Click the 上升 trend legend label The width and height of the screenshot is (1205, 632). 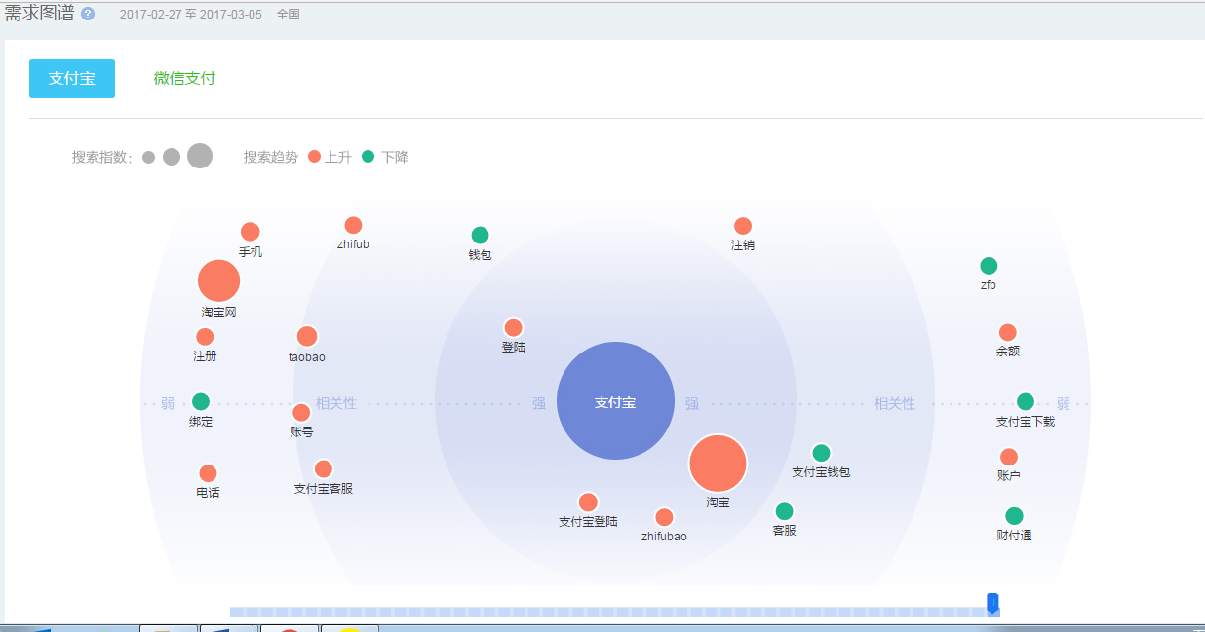338,157
